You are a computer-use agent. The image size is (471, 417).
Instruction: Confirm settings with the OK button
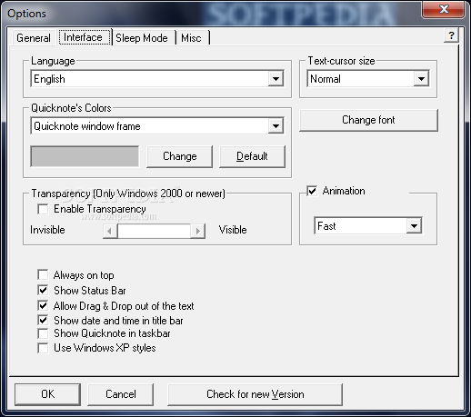pyautogui.click(x=48, y=394)
